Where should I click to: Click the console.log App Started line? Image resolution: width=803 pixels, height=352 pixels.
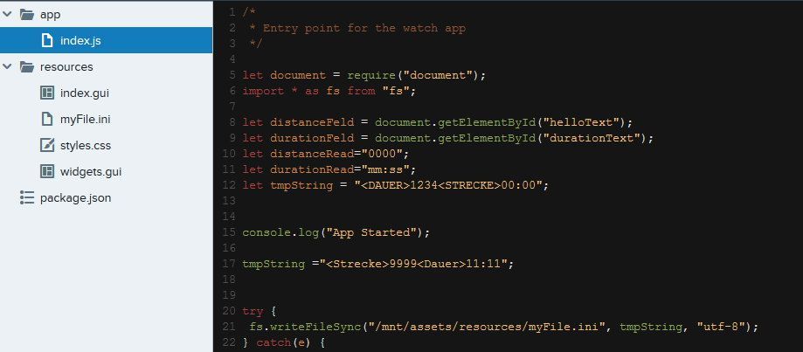336,232
